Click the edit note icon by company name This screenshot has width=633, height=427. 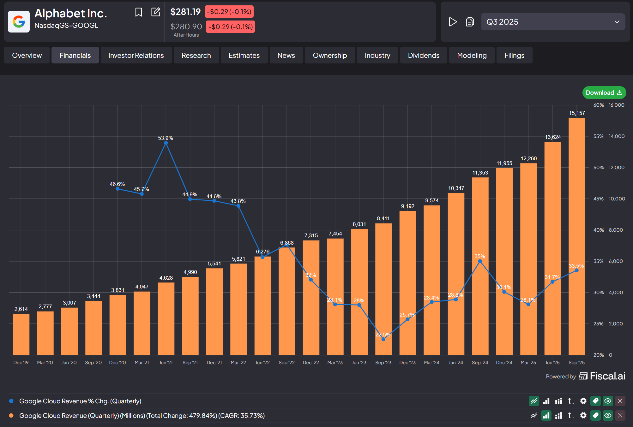[156, 12]
